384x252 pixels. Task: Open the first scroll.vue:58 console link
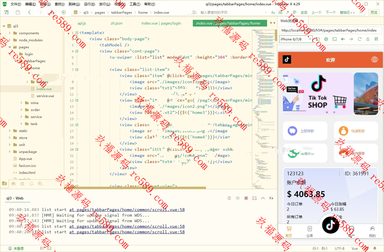tap(127, 210)
